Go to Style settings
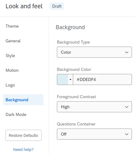The image size is (135, 154). tap(10, 56)
